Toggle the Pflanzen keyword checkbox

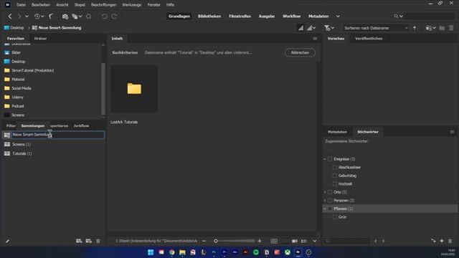(330, 209)
